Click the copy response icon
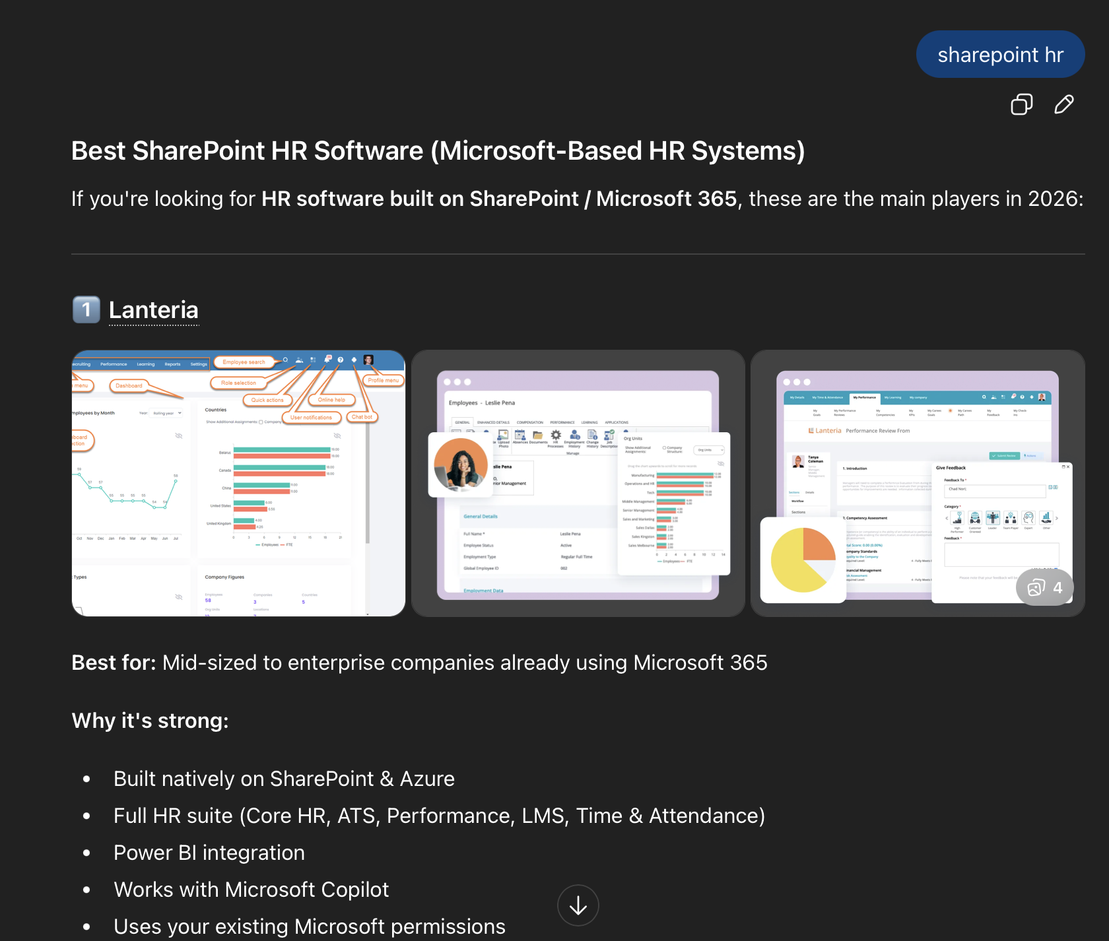This screenshot has height=941, width=1109. point(1021,104)
